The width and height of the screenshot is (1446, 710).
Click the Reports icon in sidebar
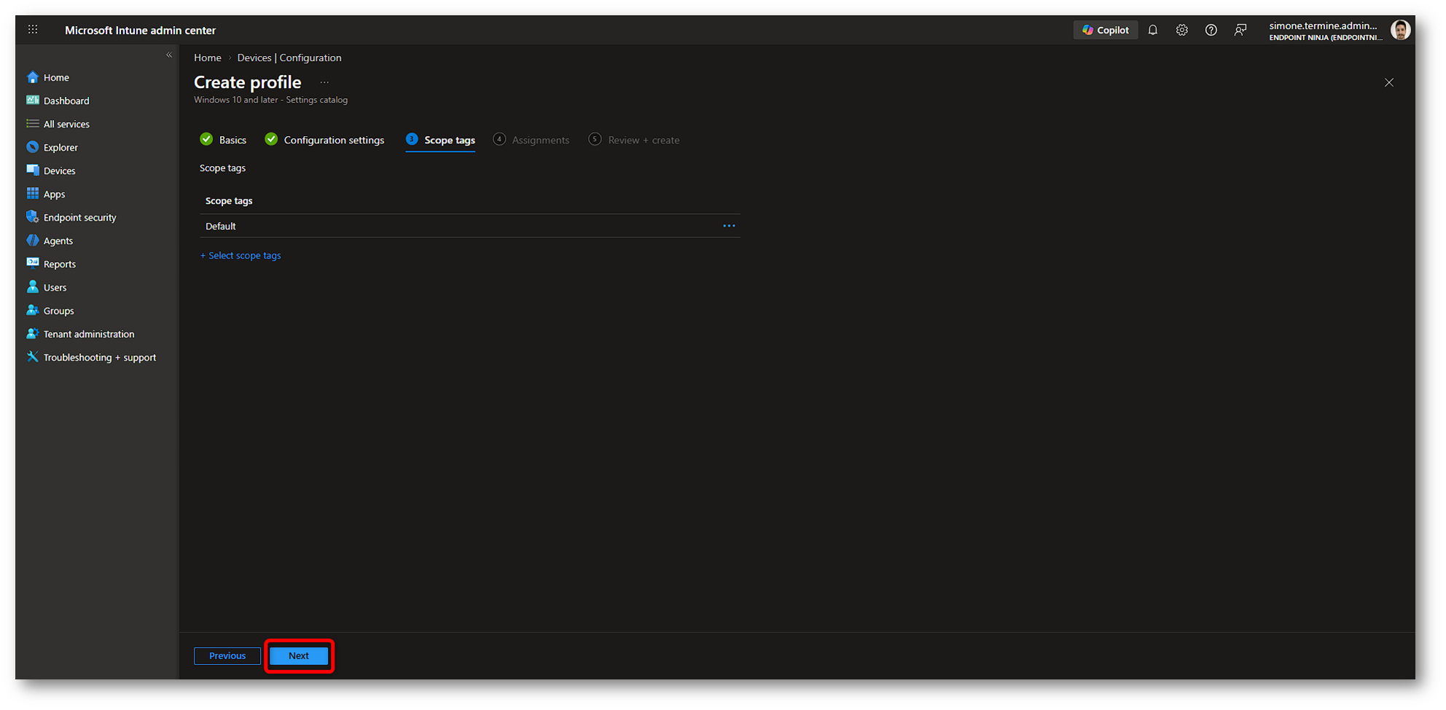(33, 264)
